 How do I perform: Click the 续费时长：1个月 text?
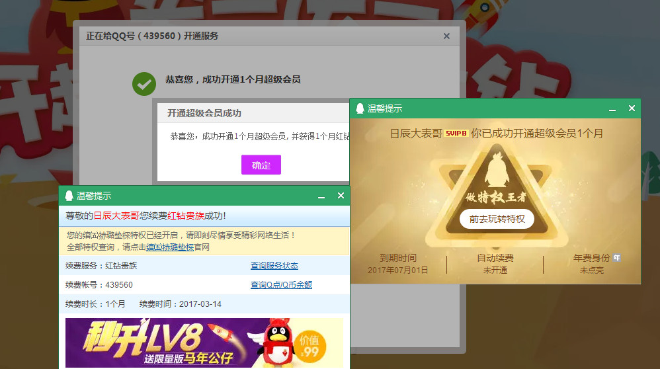[95, 304]
